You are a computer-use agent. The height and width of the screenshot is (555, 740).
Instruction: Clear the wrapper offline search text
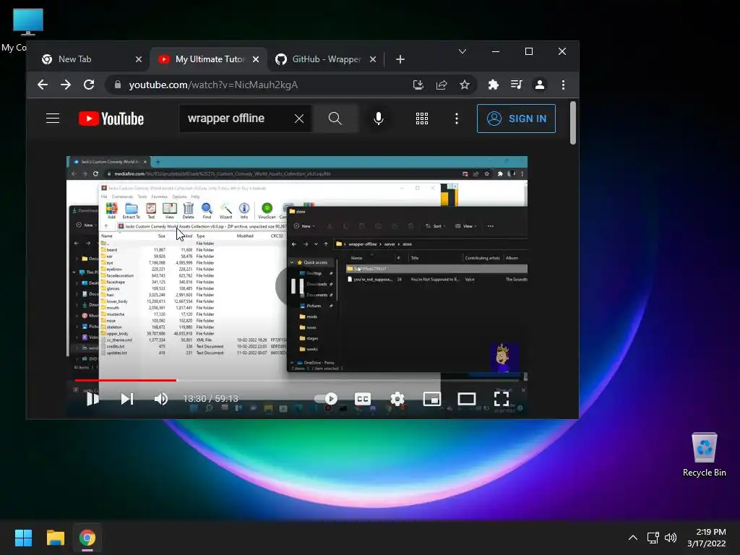(299, 119)
